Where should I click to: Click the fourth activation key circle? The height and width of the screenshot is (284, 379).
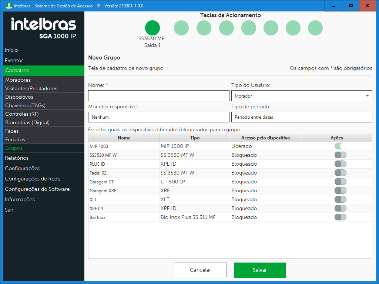coord(227,28)
